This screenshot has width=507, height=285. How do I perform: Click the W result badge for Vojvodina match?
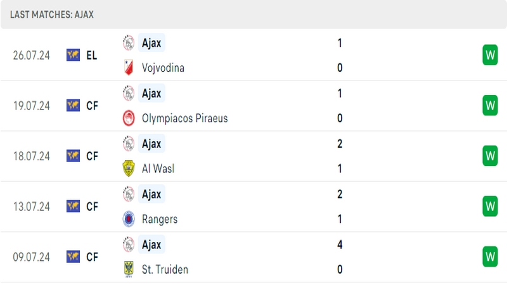[490, 55]
